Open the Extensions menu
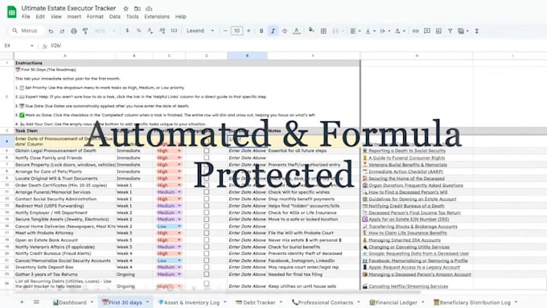The width and height of the screenshot is (547, 308). pos(157,17)
